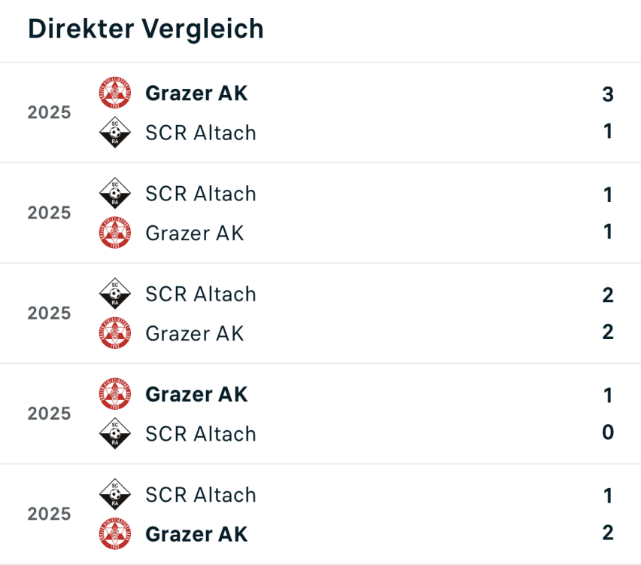Select bold Grazer AK name in 1–2 result
The height and width of the screenshot is (565, 641).
tap(196, 534)
